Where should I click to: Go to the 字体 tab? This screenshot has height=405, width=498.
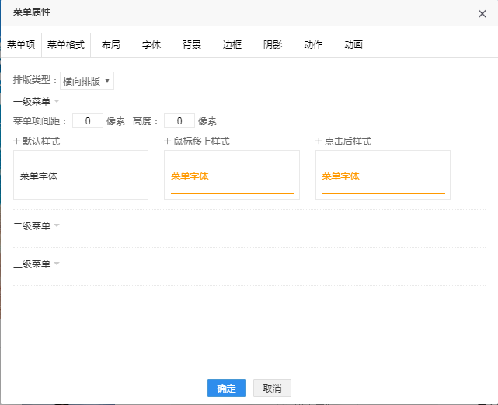(x=151, y=45)
